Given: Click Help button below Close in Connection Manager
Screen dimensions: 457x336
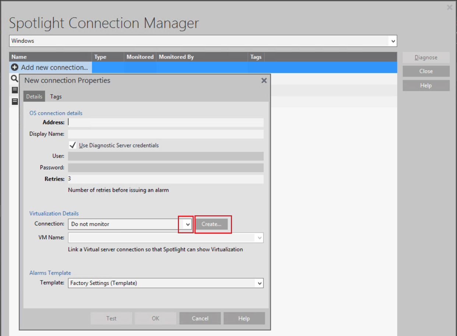Looking at the screenshot, I should (x=426, y=85).
